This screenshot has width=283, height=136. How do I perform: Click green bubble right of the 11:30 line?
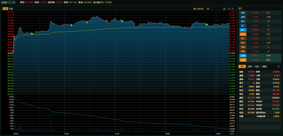click(x=122, y=21)
